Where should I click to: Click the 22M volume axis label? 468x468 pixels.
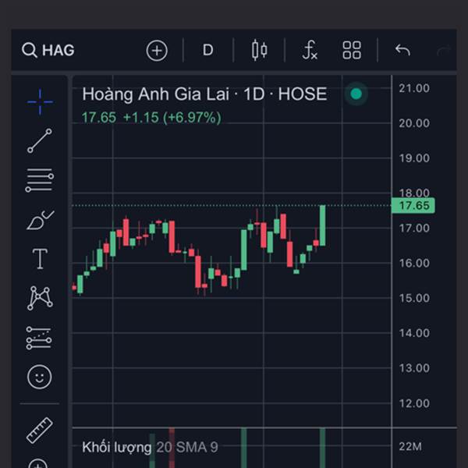click(x=410, y=447)
